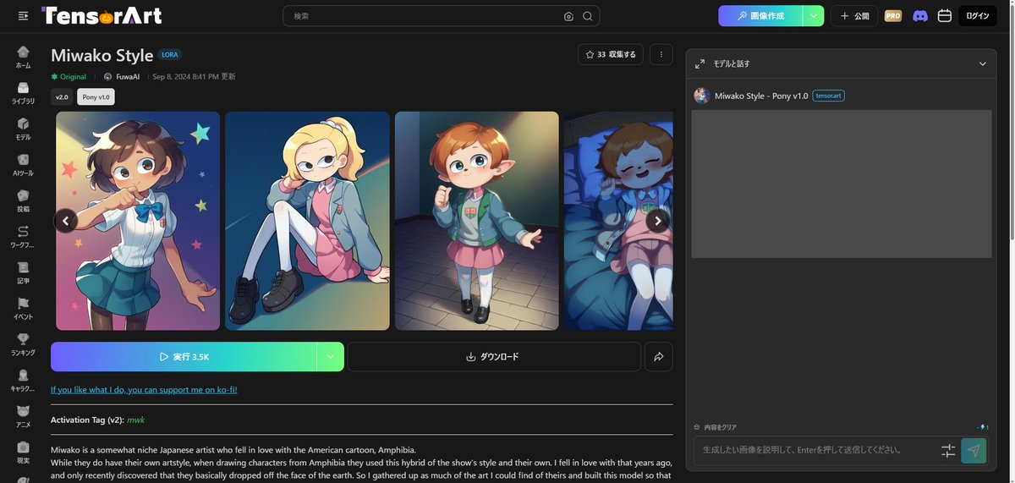
Task: Open ライブラリ in the sidebar
Action: (x=23, y=93)
